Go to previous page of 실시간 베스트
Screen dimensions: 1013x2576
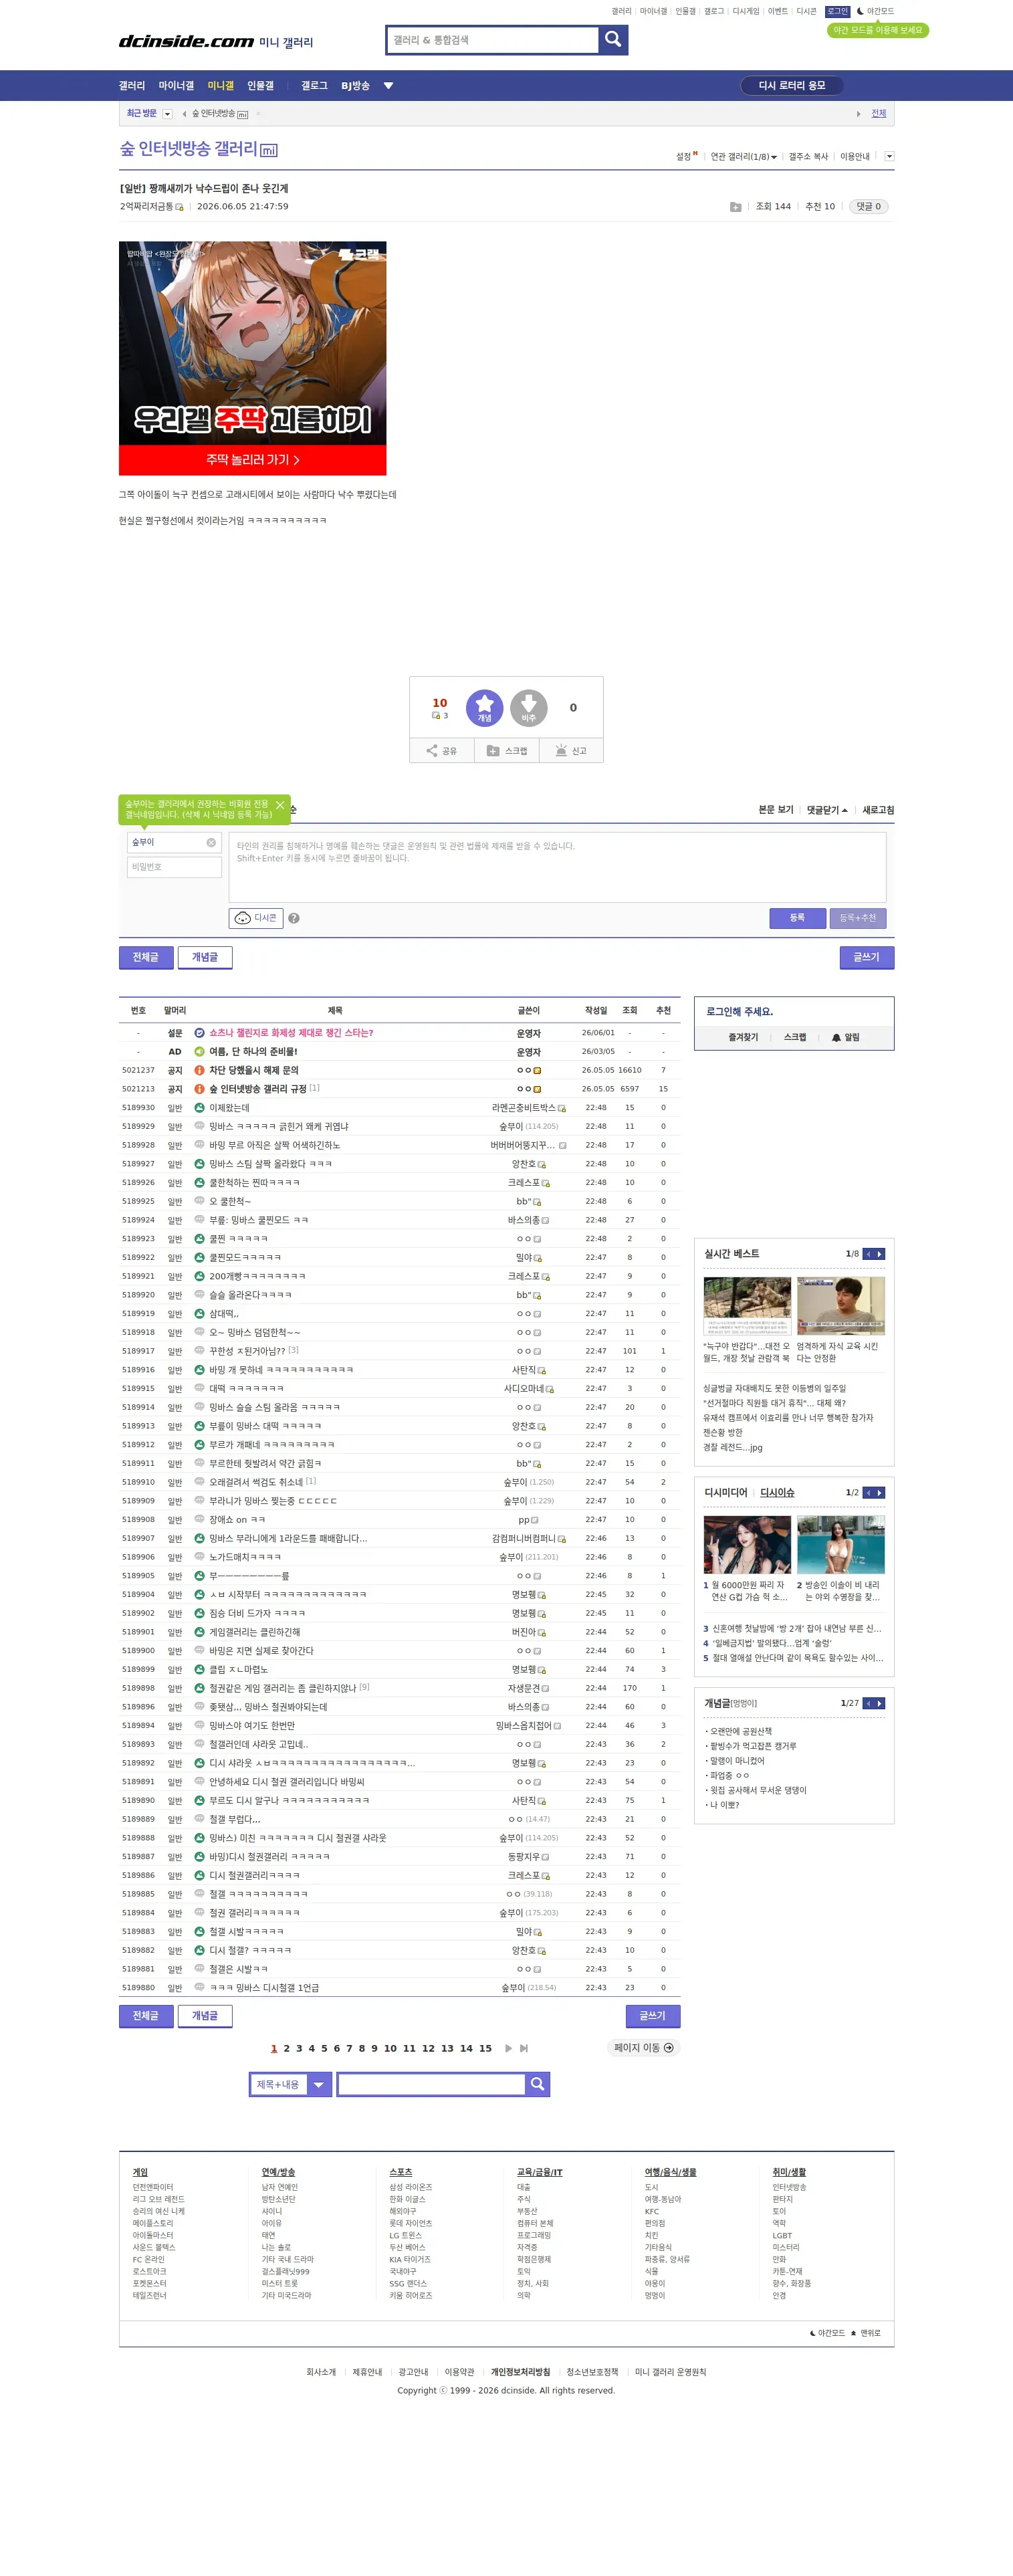click(868, 1254)
